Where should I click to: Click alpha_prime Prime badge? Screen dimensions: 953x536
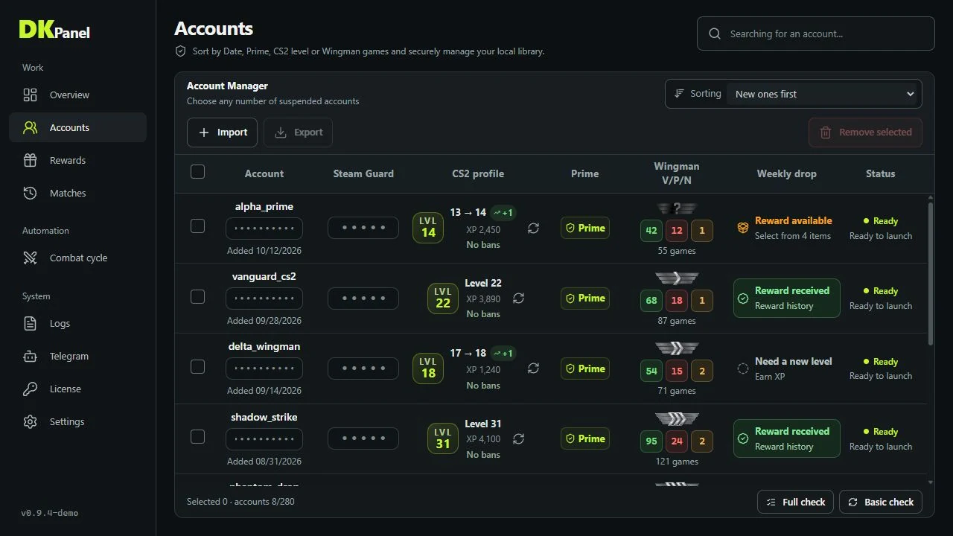[x=585, y=228]
